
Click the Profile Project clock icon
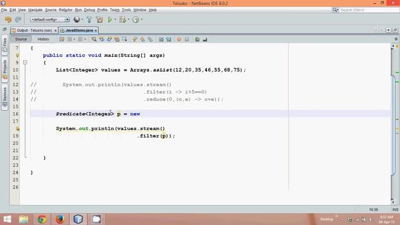pyautogui.click(x=136, y=19)
